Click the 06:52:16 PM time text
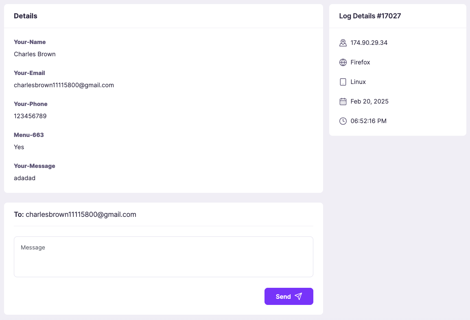This screenshot has height=320, width=470. 368,121
